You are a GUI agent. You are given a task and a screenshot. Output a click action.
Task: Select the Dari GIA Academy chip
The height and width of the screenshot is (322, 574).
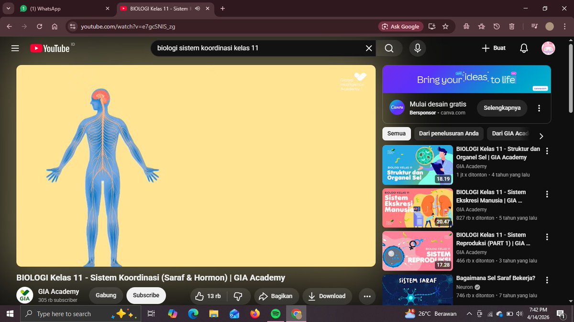pos(510,134)
